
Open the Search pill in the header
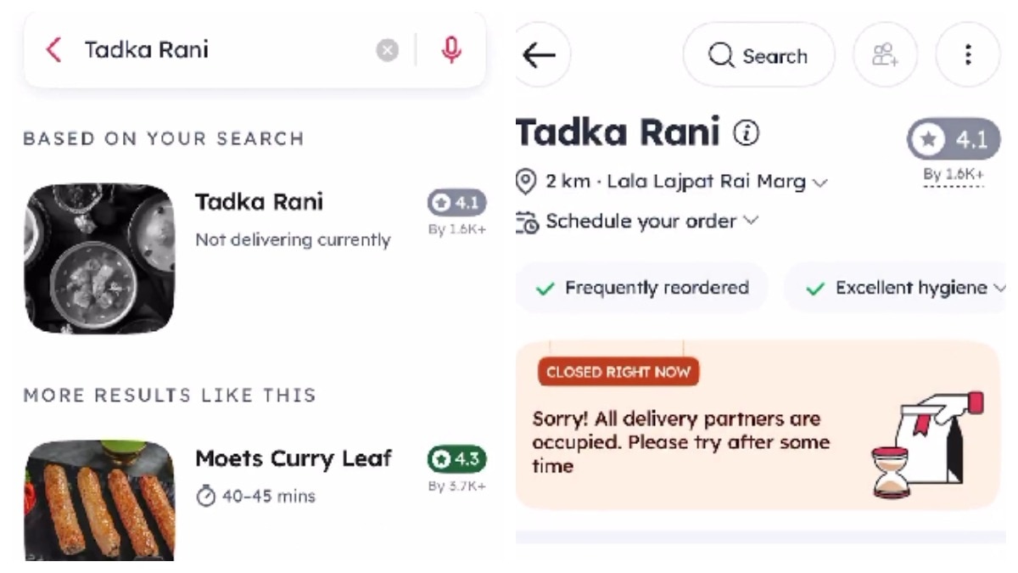[x=758, y=54]
